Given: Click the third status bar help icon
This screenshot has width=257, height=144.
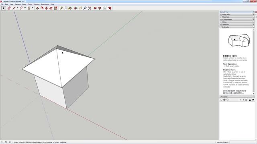Looking at the screenshot, I should coord(10,142).
